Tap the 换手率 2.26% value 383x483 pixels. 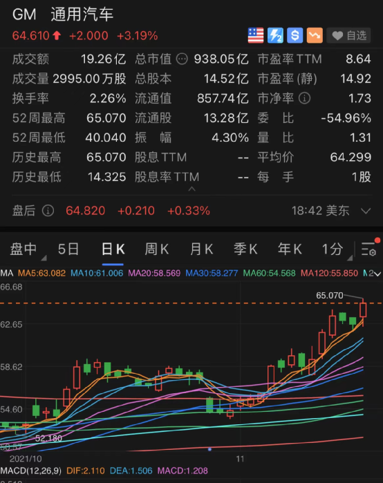[x=108, y=99]
